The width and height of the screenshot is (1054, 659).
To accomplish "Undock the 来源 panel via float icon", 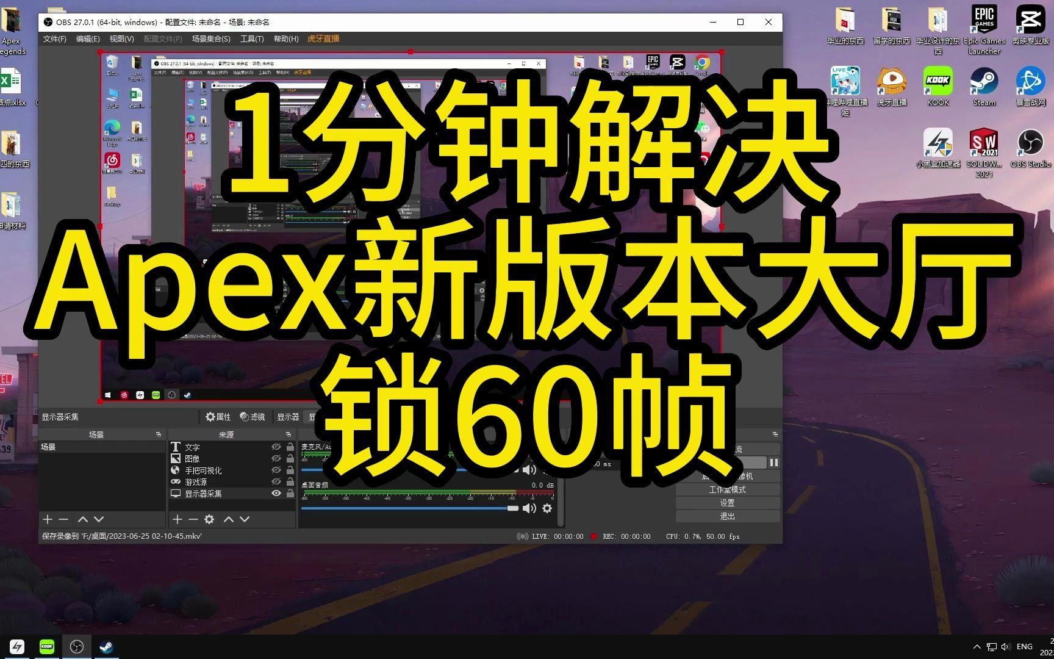I will pyautogui.click(x=289, y=434).
